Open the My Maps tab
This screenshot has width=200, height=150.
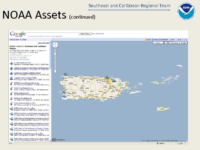tap(23, 39)
